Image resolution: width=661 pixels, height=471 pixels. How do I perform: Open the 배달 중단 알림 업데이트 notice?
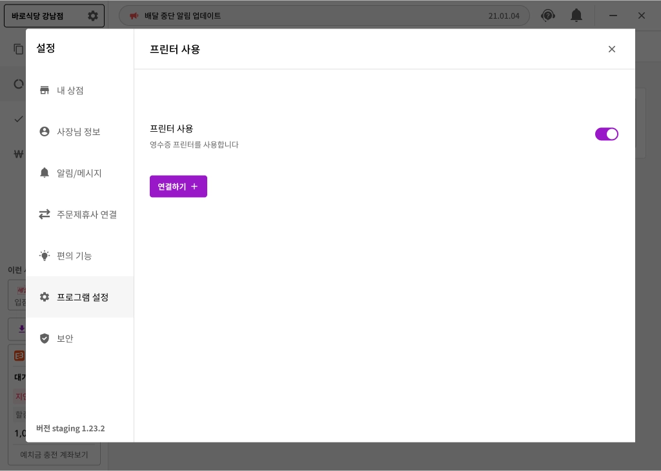324,16
